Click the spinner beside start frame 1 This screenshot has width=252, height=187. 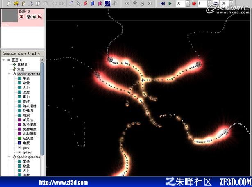tap(209, 3)
